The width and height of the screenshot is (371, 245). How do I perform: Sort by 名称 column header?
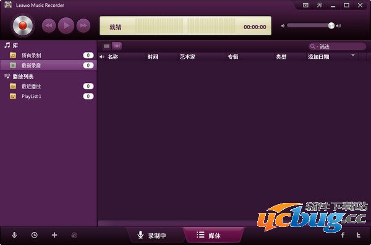pyautogui.click(x=126, y=57)
